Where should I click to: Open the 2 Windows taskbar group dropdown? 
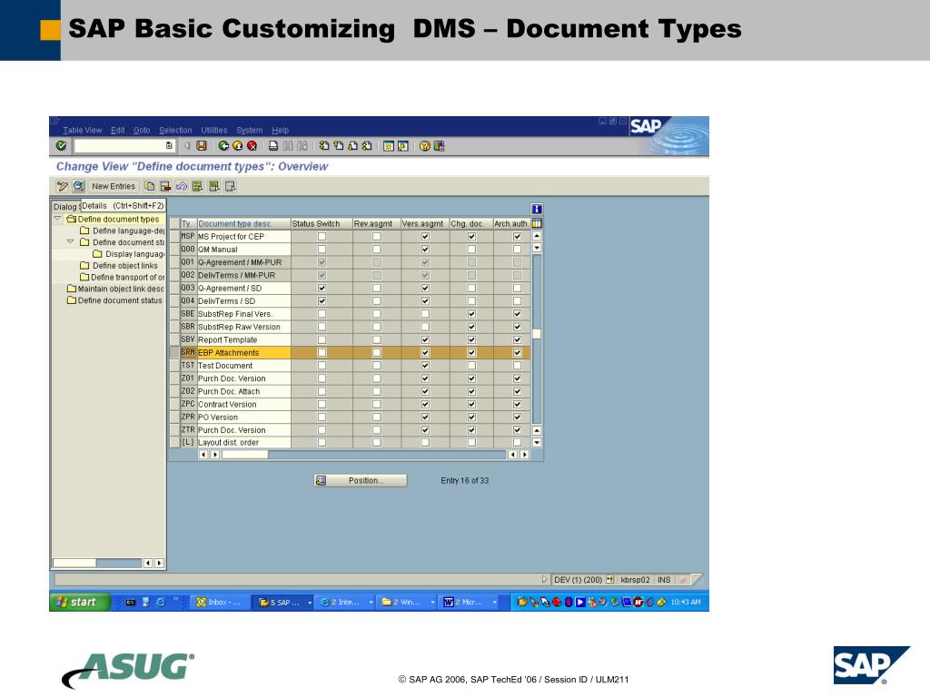point(433,603)
